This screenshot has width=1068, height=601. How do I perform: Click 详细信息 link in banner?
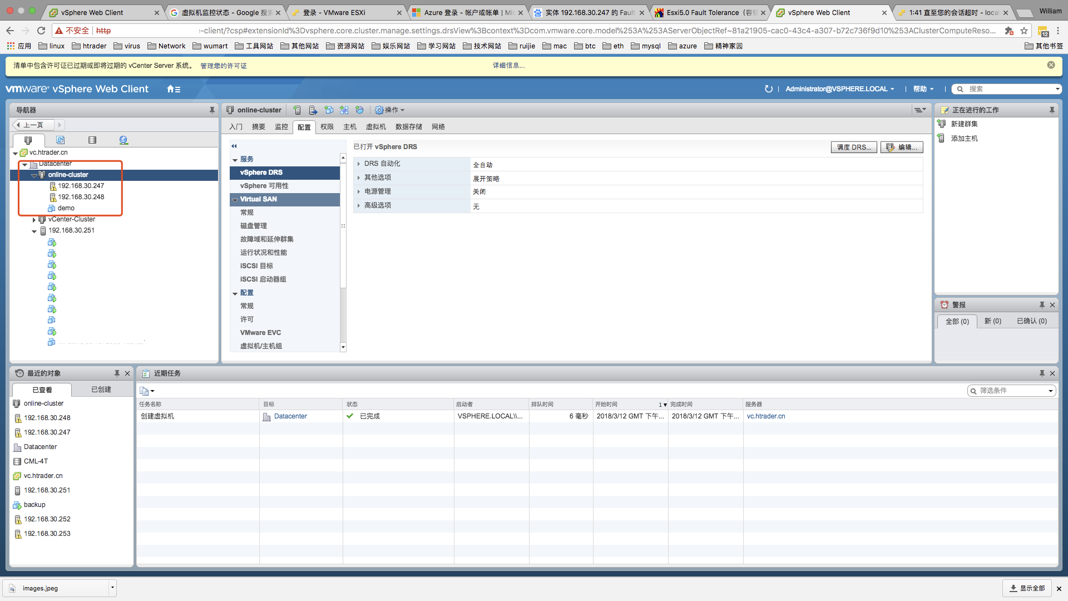click(x=508, y=66)
